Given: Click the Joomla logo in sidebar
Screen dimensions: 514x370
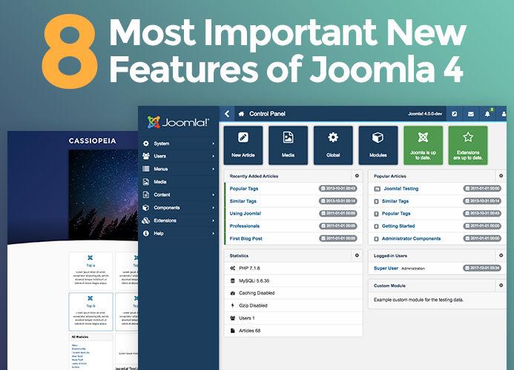Looking at the screenshot, I should (x=178, y=122).
